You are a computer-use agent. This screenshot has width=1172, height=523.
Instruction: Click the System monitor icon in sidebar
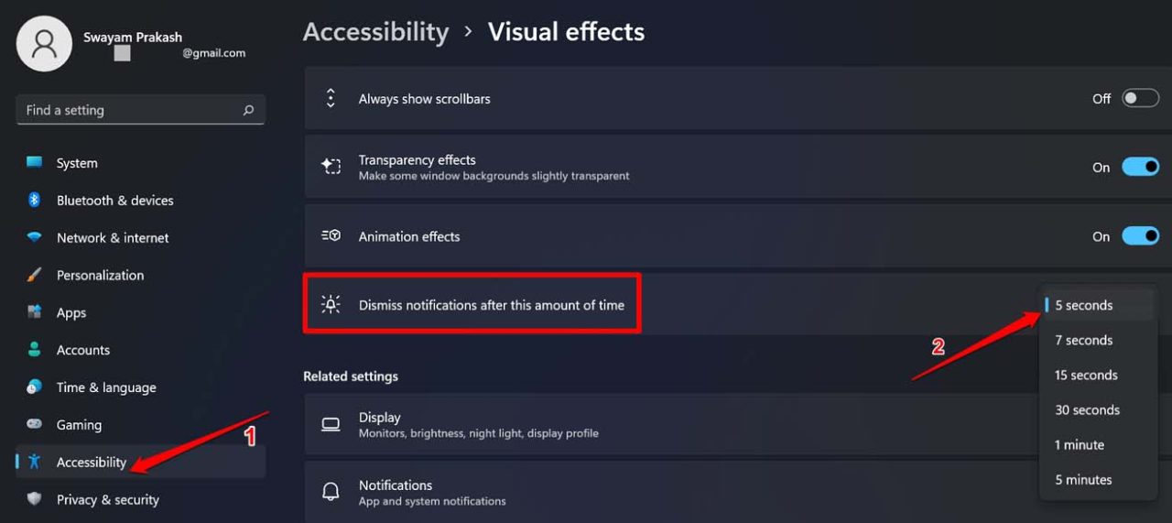click(x=35, y=162)
